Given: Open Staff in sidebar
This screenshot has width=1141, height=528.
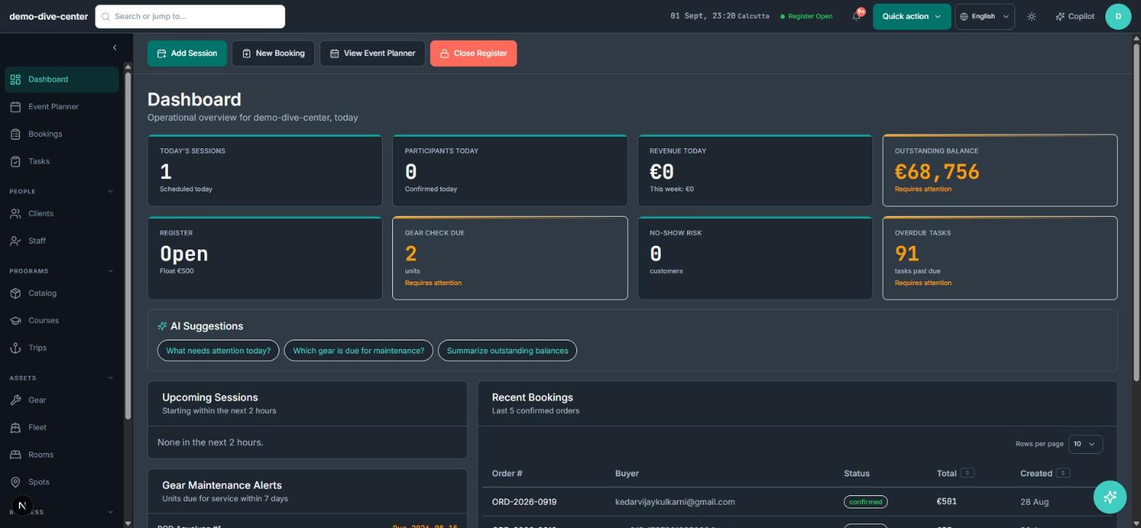Looking at the screenshot, I should pyautogui.click(x=62, y=241).
